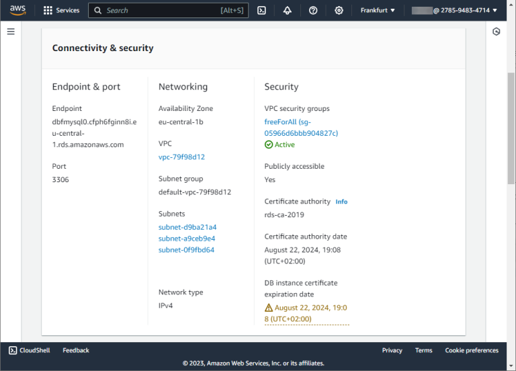Focus the Search input field

[x=168, y=11]
